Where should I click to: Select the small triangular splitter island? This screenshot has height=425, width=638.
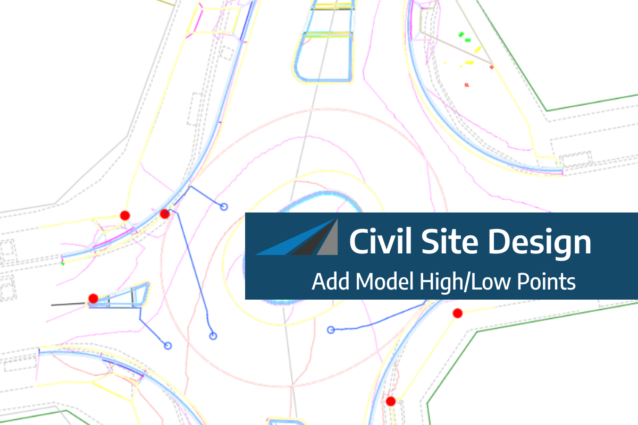[128, 296]
